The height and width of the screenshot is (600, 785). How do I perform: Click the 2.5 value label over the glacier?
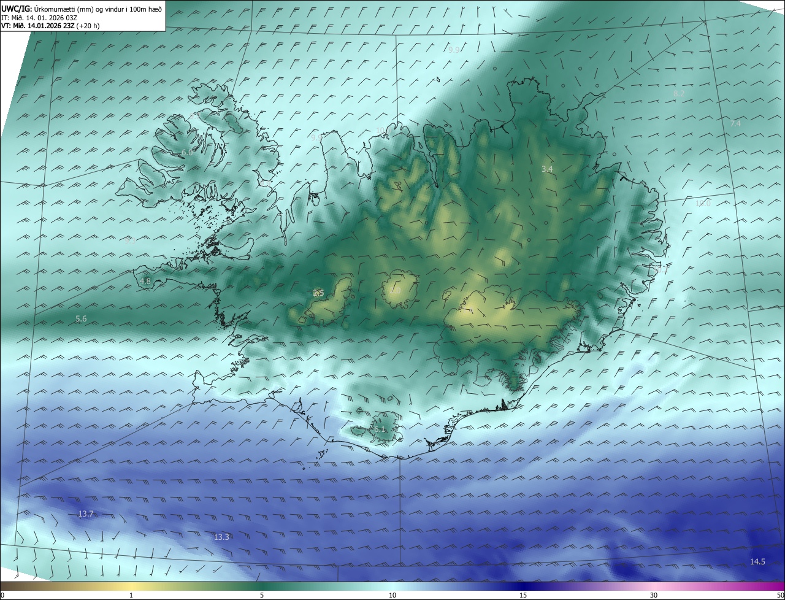pos(318,293)
